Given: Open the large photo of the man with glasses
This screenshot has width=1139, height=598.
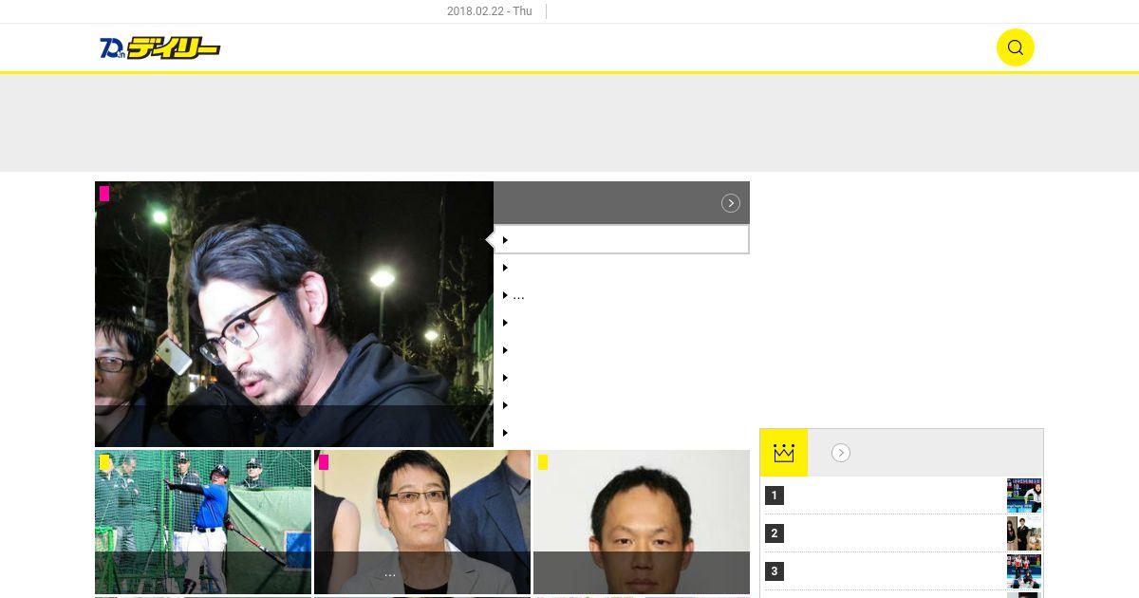Looking at the screenshot, I should tap(294, 314).
